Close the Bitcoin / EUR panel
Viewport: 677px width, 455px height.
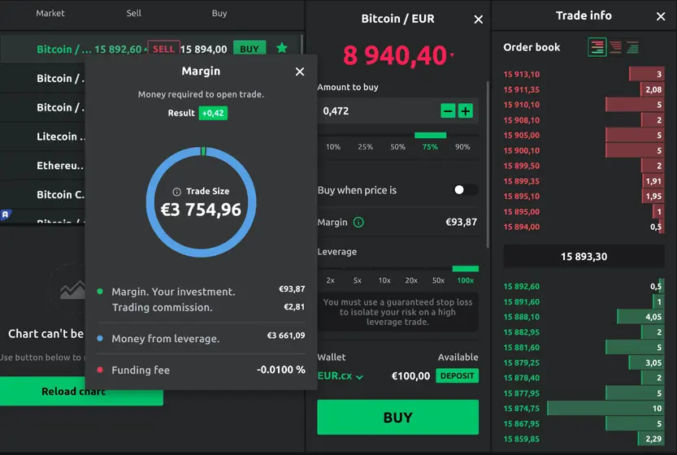(479, 19)
